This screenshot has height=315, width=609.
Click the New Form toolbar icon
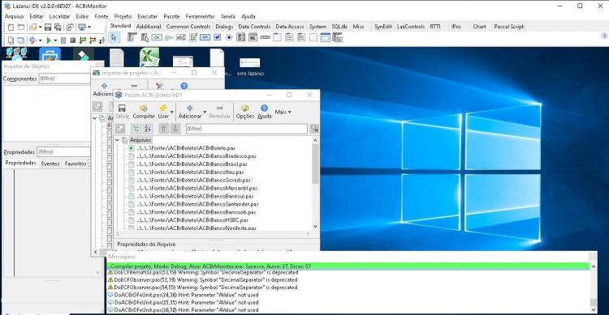pos(21,27)
